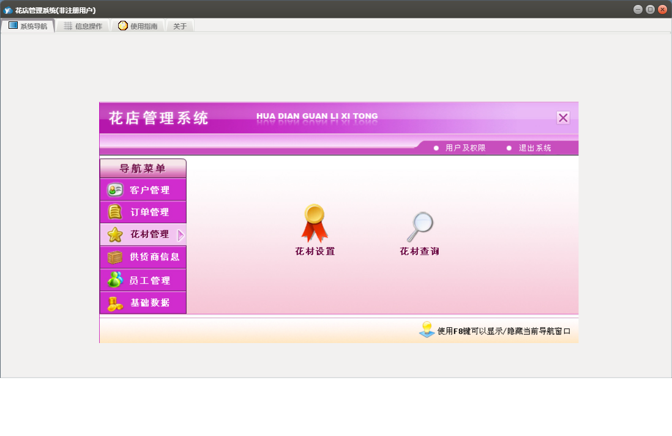Click the 订单管理 scroll document icon

(114, 212)
